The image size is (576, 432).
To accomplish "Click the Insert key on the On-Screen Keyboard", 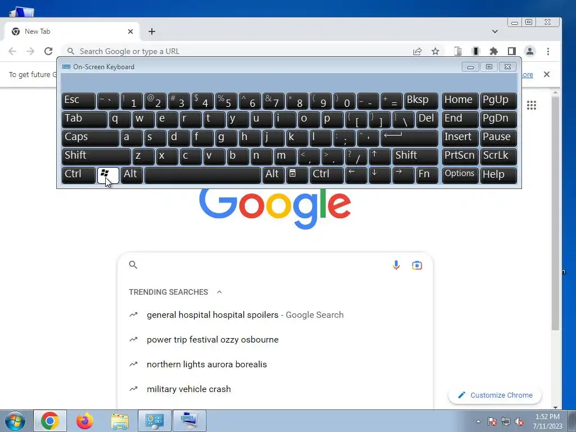I will [x=460, y=138].
